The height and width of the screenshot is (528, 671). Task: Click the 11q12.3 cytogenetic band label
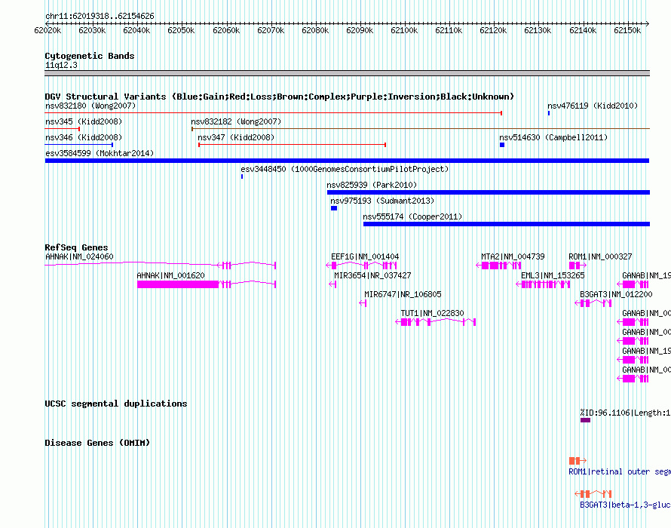(x=61, y=65)
